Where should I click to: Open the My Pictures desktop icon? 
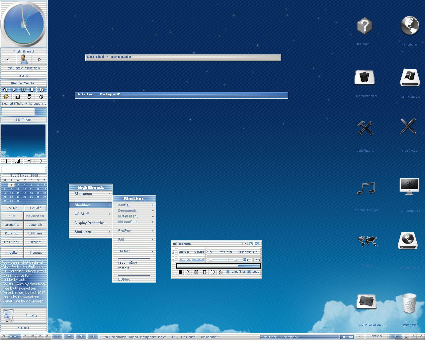(366, 301)
